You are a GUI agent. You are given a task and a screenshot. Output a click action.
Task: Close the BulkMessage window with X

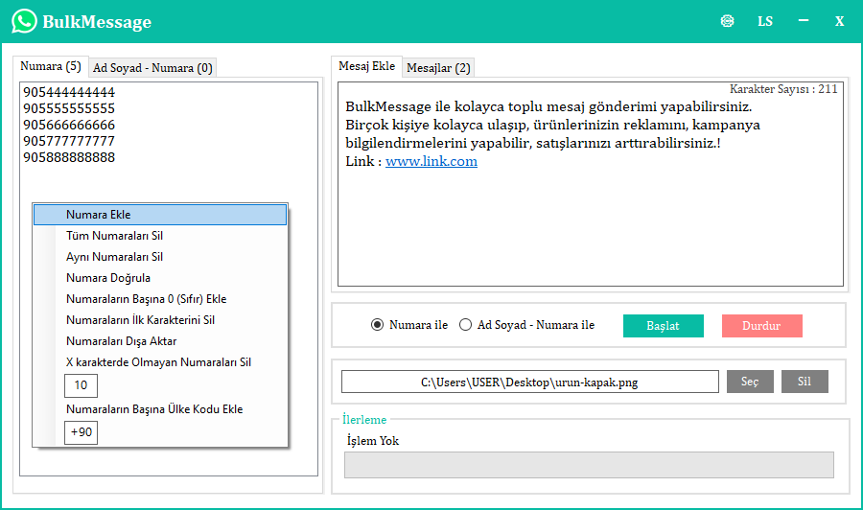(839, 21)
